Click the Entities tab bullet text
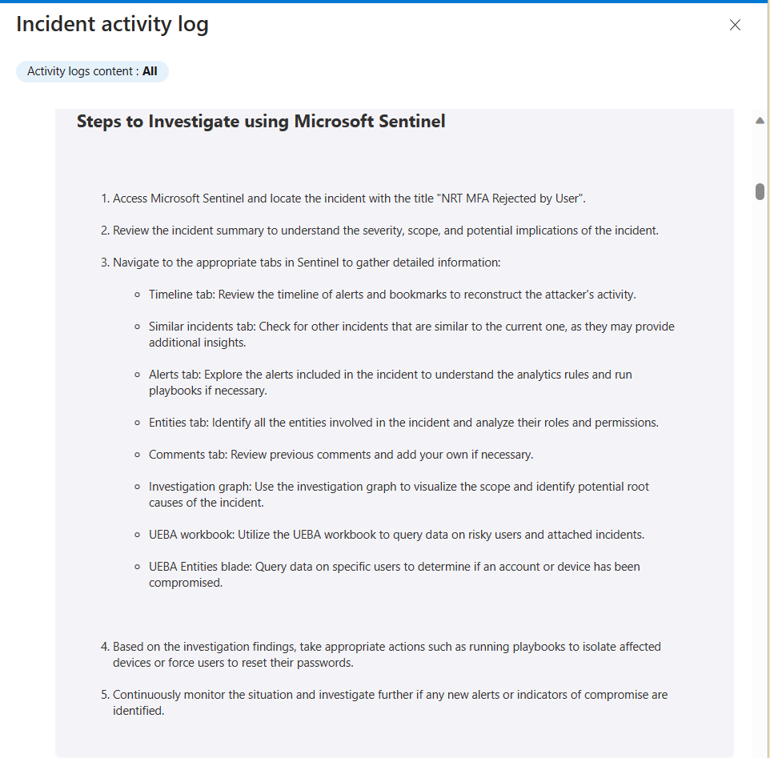Image resolution: width=770 pixels, height=758 pixels. (x=403, y=423)
